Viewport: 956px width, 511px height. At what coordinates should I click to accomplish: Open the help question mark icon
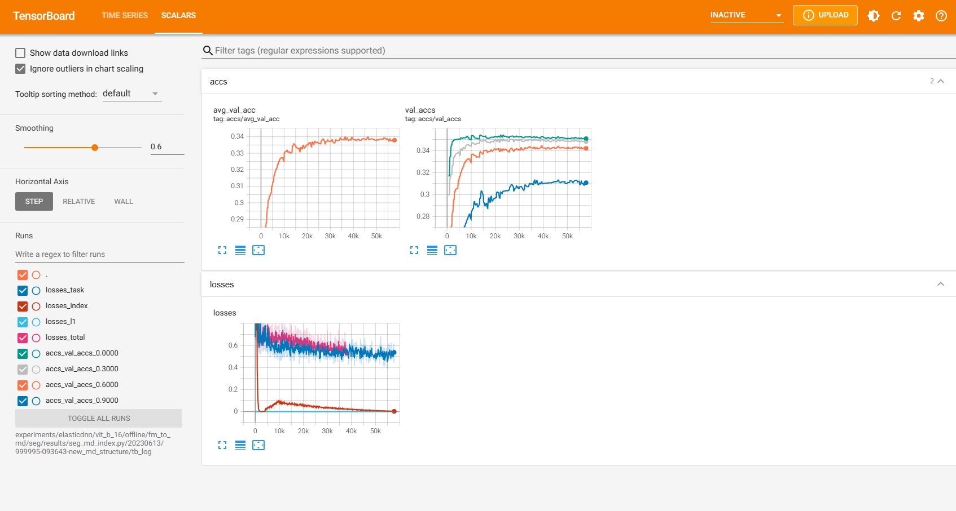coord(941,16)
